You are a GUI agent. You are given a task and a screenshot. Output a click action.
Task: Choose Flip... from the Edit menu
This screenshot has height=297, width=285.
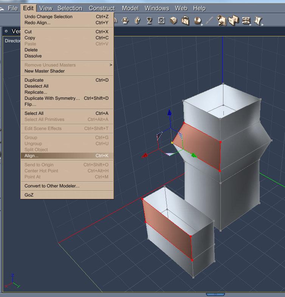click(x=67, y=104)
